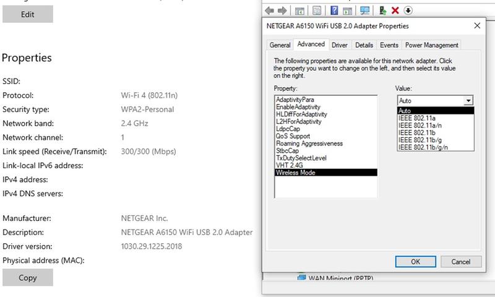Click Cancel in adapter properties dialog
Screen dimensions: 495x297
pos(461,262)
